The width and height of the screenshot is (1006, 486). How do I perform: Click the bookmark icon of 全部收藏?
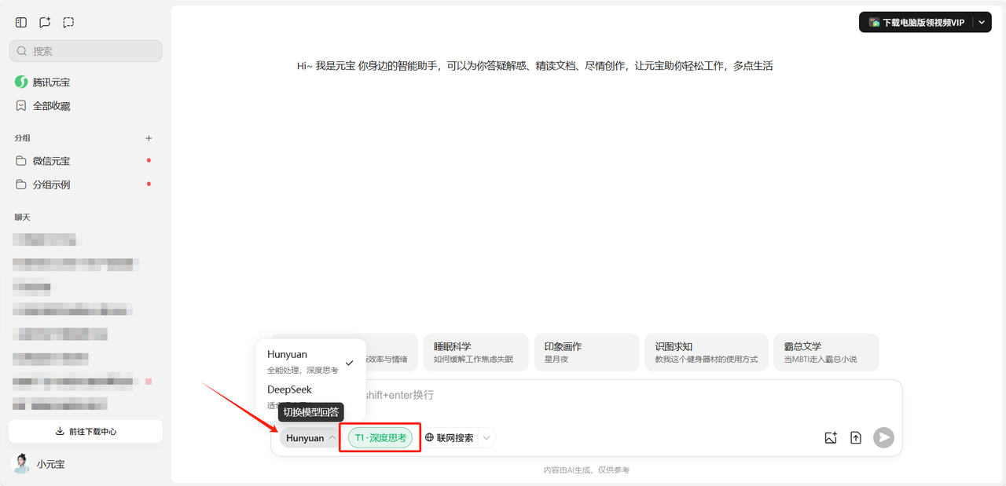pyautogui.click(x=21, y=106)
